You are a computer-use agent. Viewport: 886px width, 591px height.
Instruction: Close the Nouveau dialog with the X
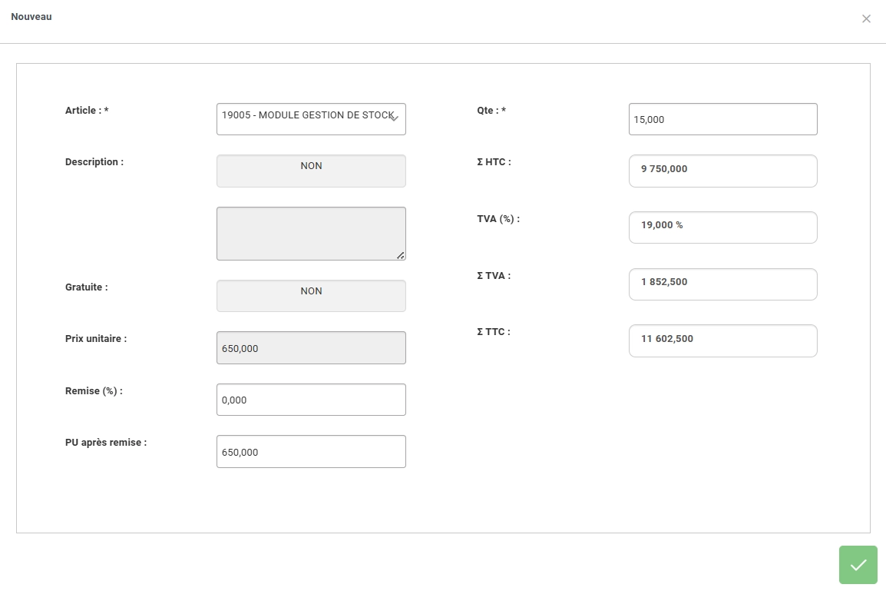pos(866,18)
